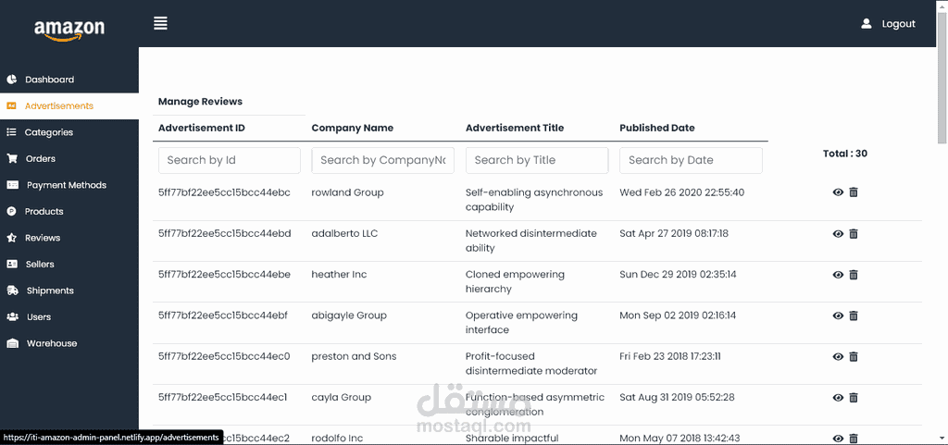
Task: Toggle the hamburger sidebar menu icon
Action: 160,23
